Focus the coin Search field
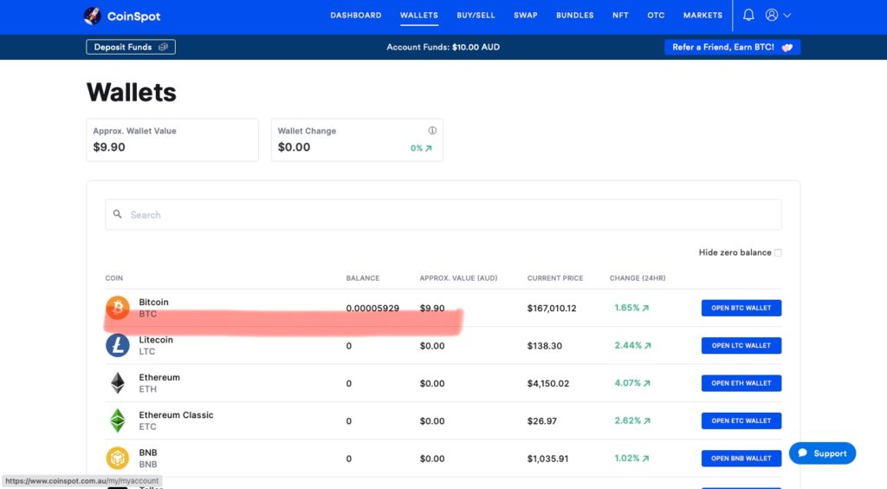887x489 pixels. coord(443,214)
